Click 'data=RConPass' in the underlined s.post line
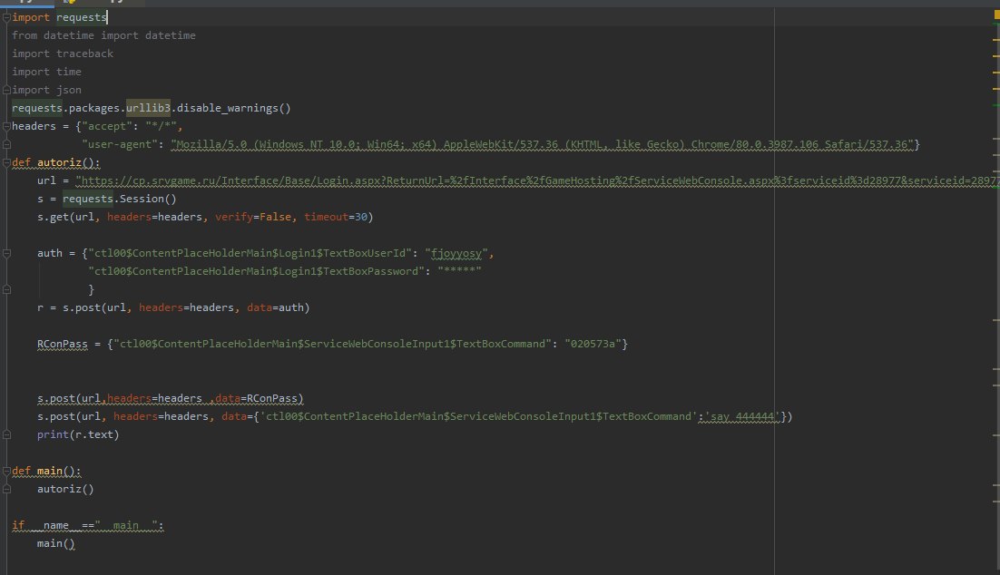Viewport: 1000px width, 575px height. coord(257,398)
